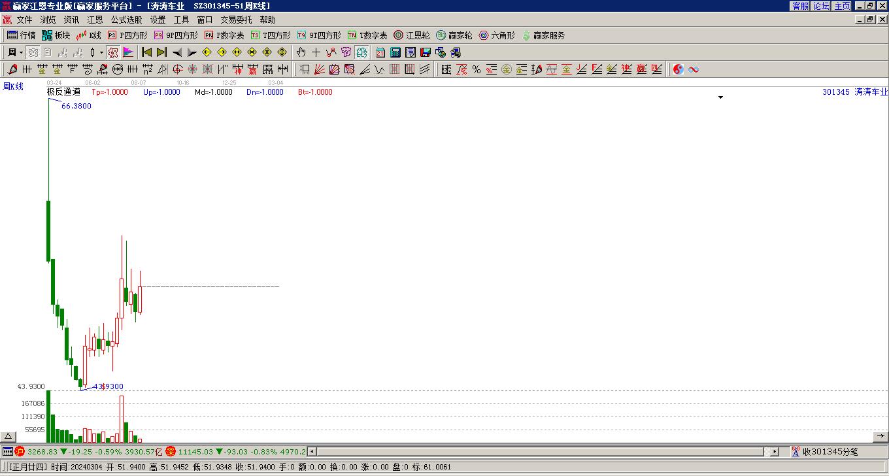Click the save floppy disk icon
The height and width of the screenshot is (476, 889).
(426, 52)
